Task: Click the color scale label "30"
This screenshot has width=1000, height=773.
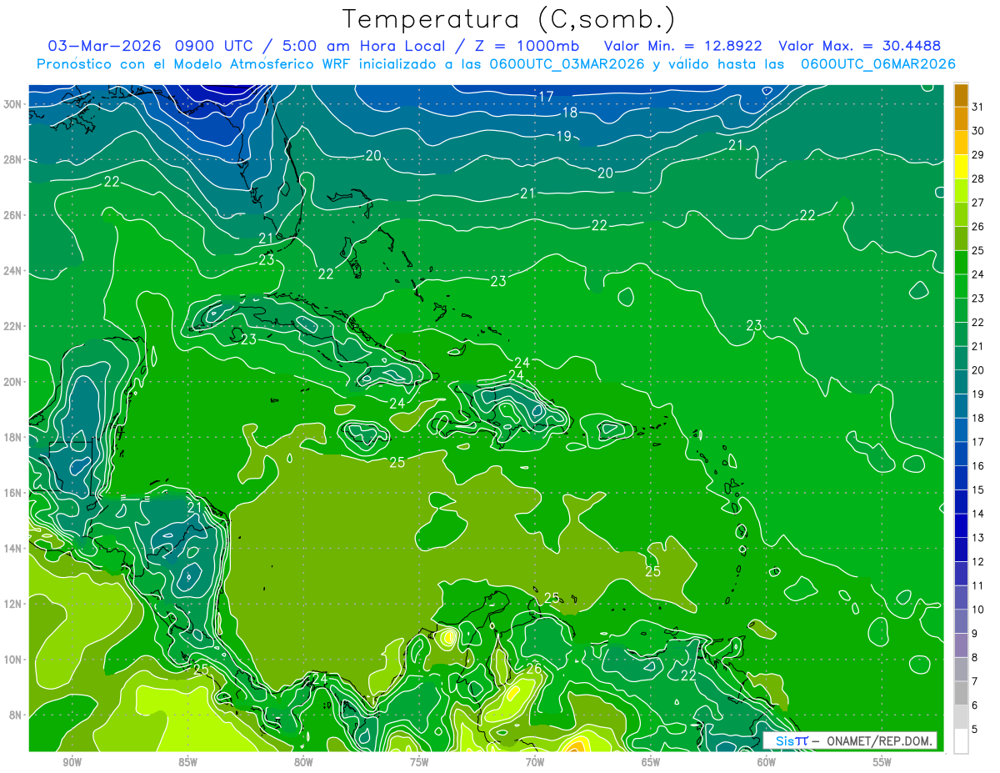Action: [978, 130]
